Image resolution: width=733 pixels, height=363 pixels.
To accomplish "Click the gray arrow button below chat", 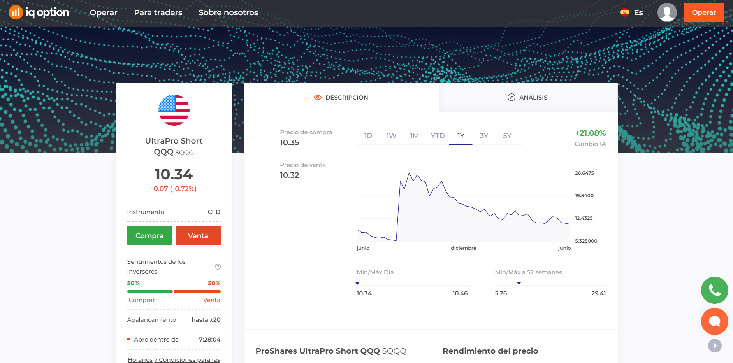I will tap(715, 345).
